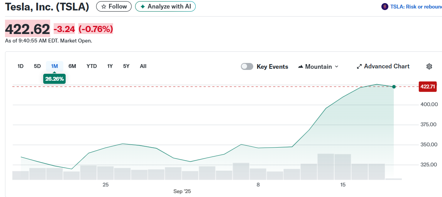This screenshot has width=442, height=197.
Task: Click Analyze with AI button
Action: [165, 7]
